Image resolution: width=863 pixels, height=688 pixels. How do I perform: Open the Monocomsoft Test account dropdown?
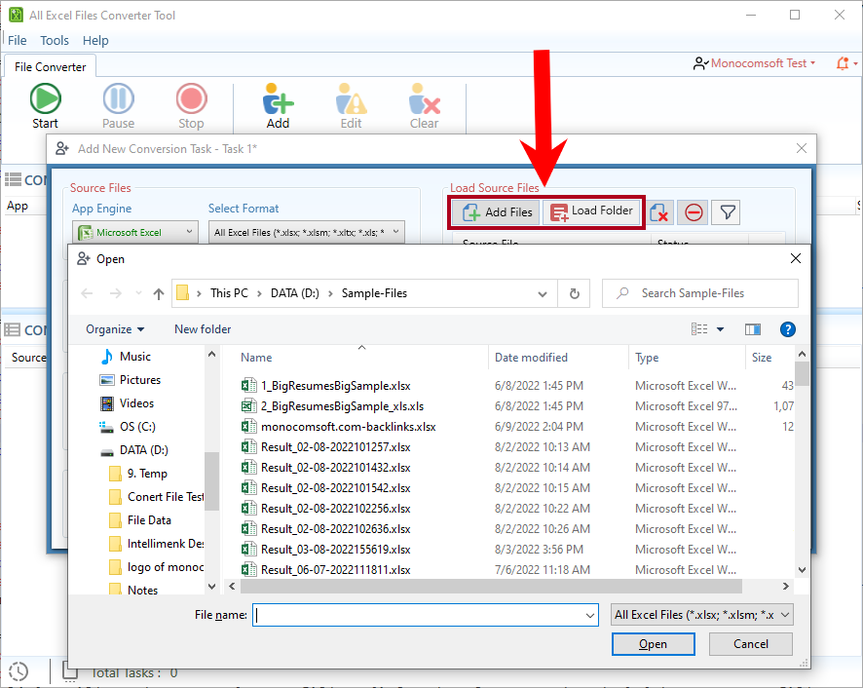[753, 62]
